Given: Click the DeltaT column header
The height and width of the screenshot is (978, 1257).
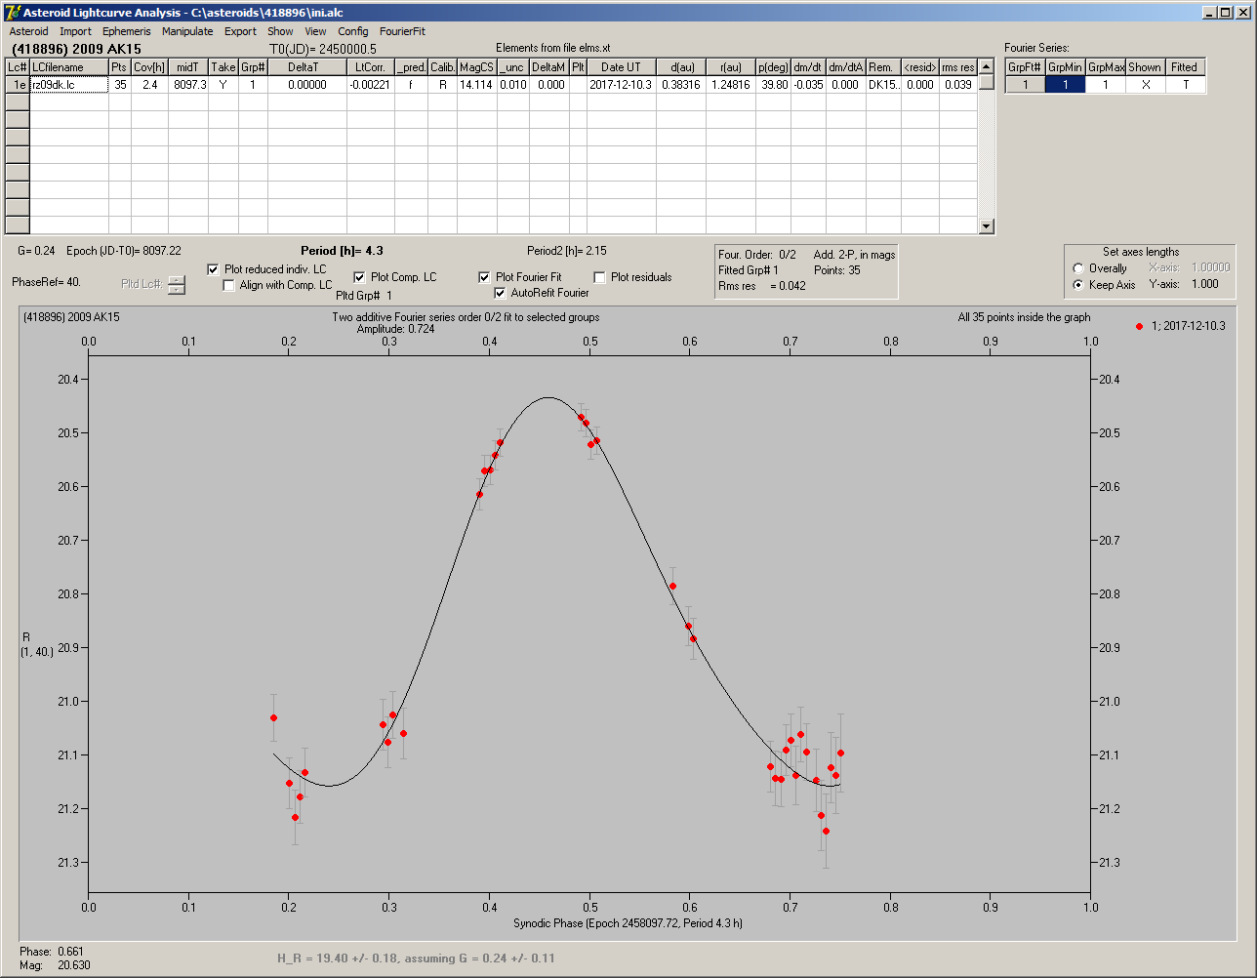Looking at the screenshot, I should pos(303,67).
